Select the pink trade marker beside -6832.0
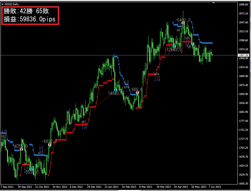The image size is (251, 191). tap(50, 145)
